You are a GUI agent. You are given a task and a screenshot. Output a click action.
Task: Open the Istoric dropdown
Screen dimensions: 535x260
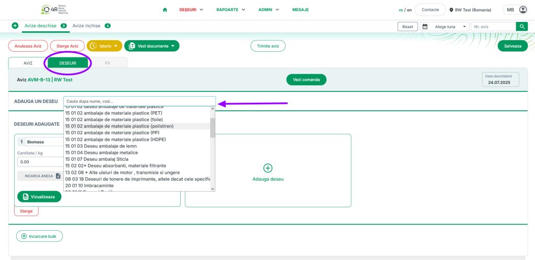tap(104, 46)
